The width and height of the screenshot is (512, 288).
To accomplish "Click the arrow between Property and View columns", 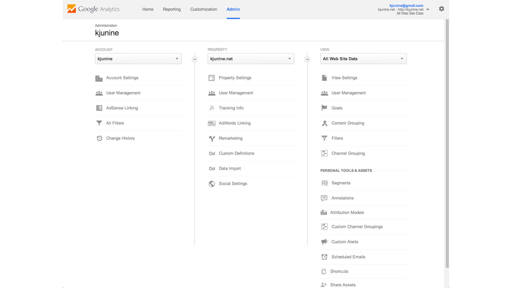I will (307, 59).
